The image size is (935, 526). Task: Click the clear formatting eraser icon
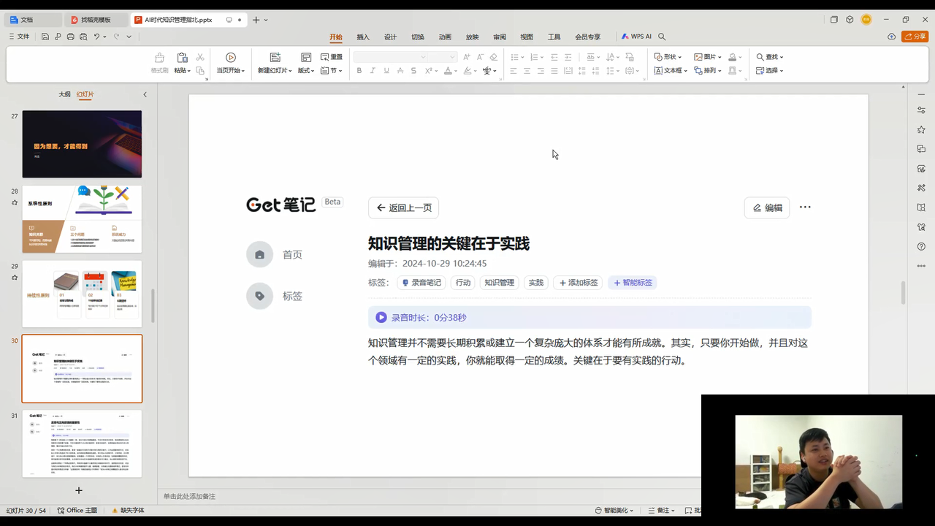pos(494,57)
